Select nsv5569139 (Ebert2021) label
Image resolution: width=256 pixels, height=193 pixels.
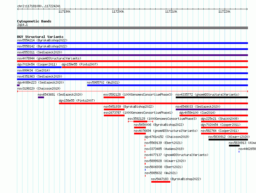pyautogui.click(x=163, y=143)
